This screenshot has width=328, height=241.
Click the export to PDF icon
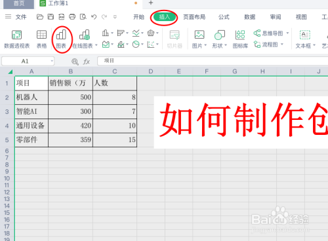(62, 16)
